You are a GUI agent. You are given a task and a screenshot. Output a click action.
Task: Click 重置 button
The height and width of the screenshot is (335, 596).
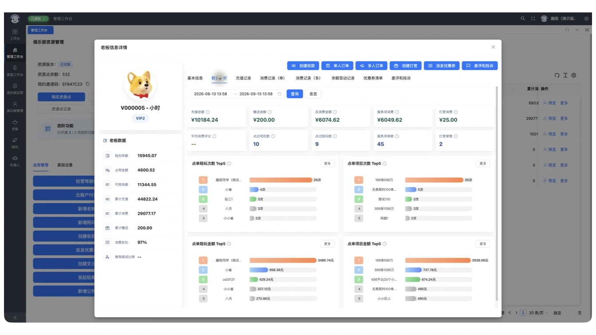(313, 94)
